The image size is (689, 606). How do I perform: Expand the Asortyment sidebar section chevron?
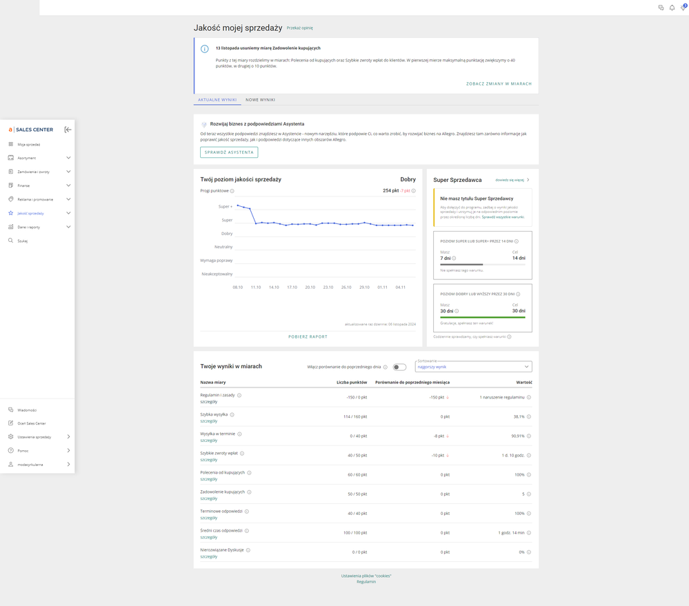tap(68, 158)
